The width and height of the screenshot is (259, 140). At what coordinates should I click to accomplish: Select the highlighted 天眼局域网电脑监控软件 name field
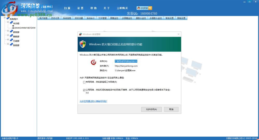tap(126, 61)
